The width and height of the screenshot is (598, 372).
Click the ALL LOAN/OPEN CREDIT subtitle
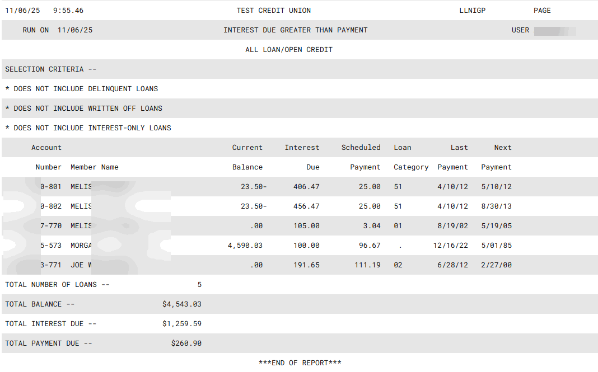coord(289,50)
